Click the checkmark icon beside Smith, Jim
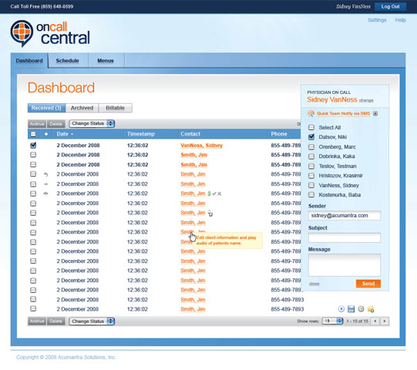 click(214, 193)
